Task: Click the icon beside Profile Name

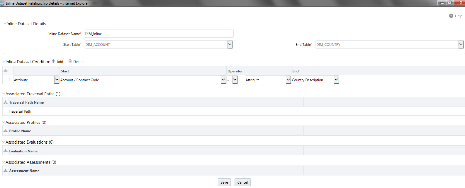Action: pyautogui.click(x=5, y=131)
